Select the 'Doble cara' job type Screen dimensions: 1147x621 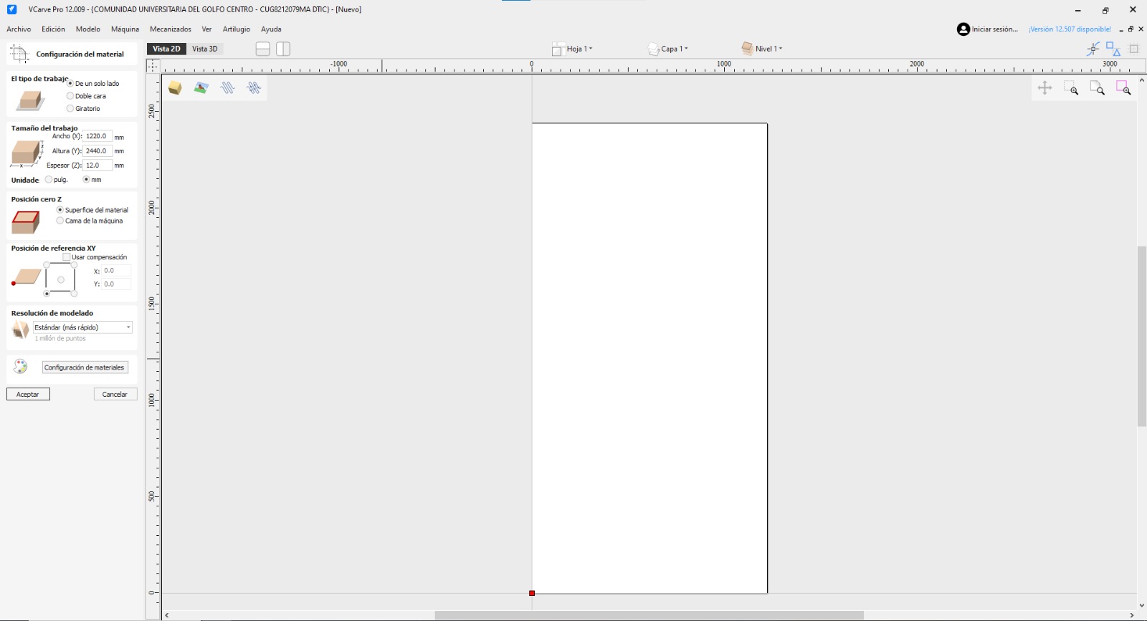point(70,96)
